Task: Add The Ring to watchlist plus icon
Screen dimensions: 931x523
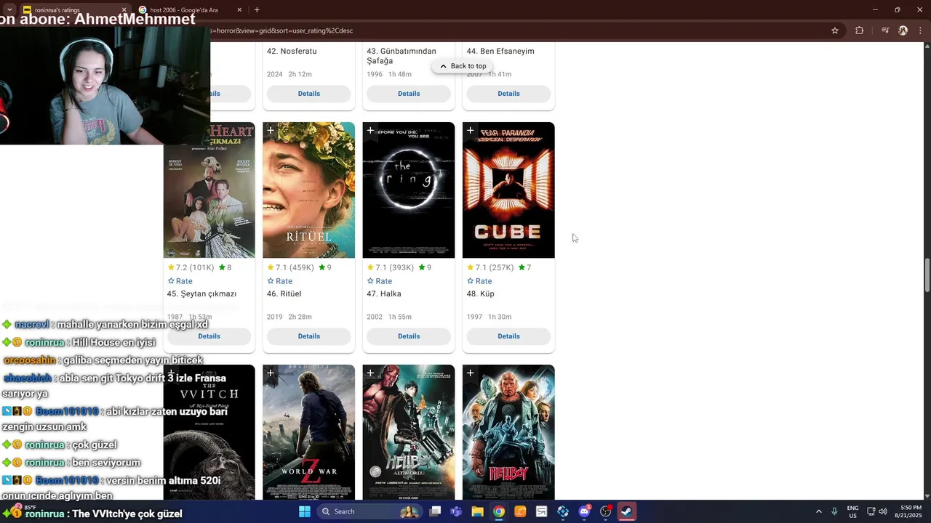Action: 370,131
